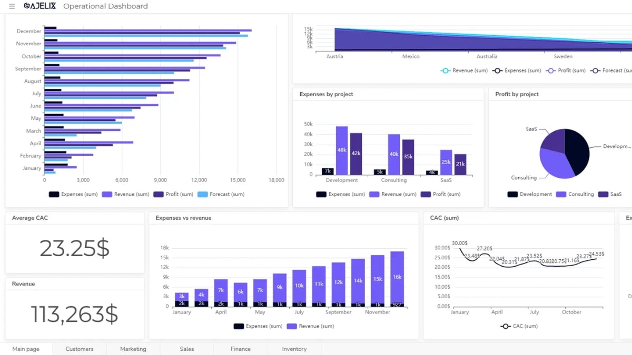Viewport: 632px width, 355px height.
Task: Hide Profit (sum) in Expenses by project legend
Action: tap(426, 194)
